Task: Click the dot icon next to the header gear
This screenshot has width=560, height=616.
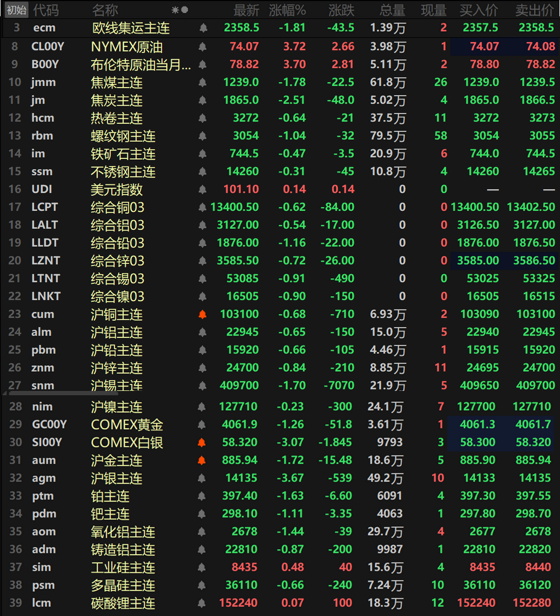Action: 184,10
